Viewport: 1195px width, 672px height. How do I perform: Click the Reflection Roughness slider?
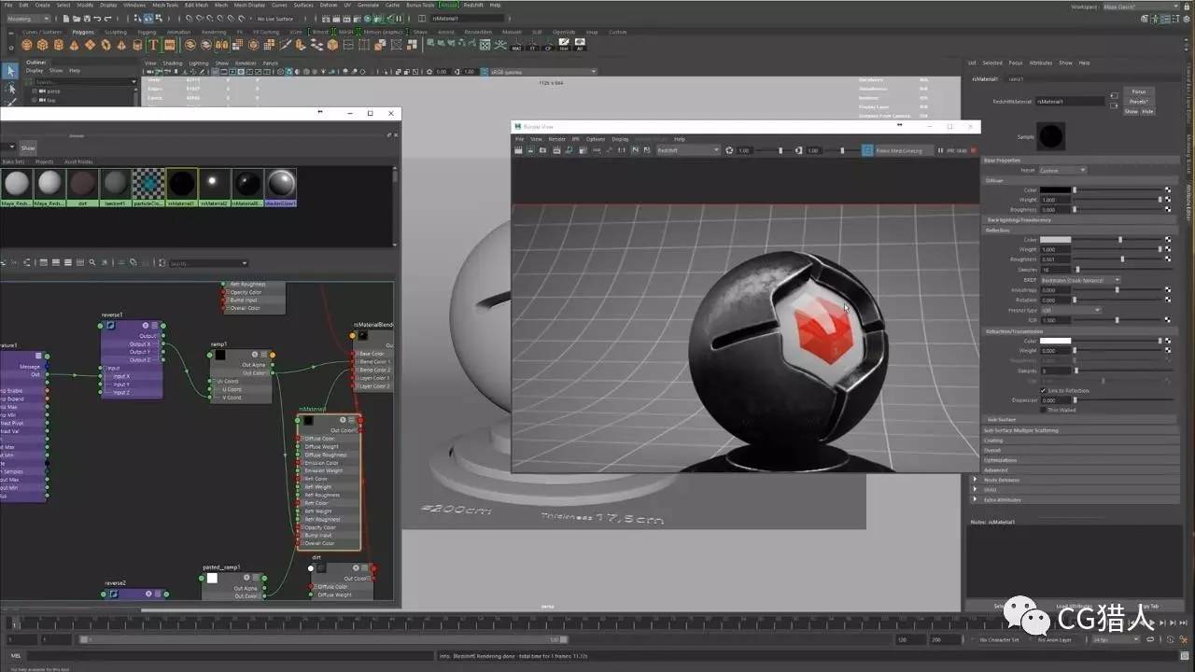(1118, 259)
